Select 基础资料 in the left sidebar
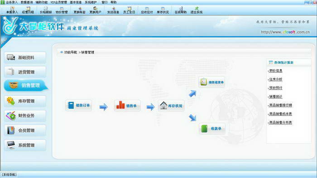 coord(25,57)
